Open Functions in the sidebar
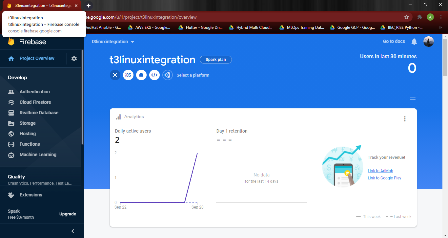The width and height of the screenshot is (448, 238). pos(30,144)
